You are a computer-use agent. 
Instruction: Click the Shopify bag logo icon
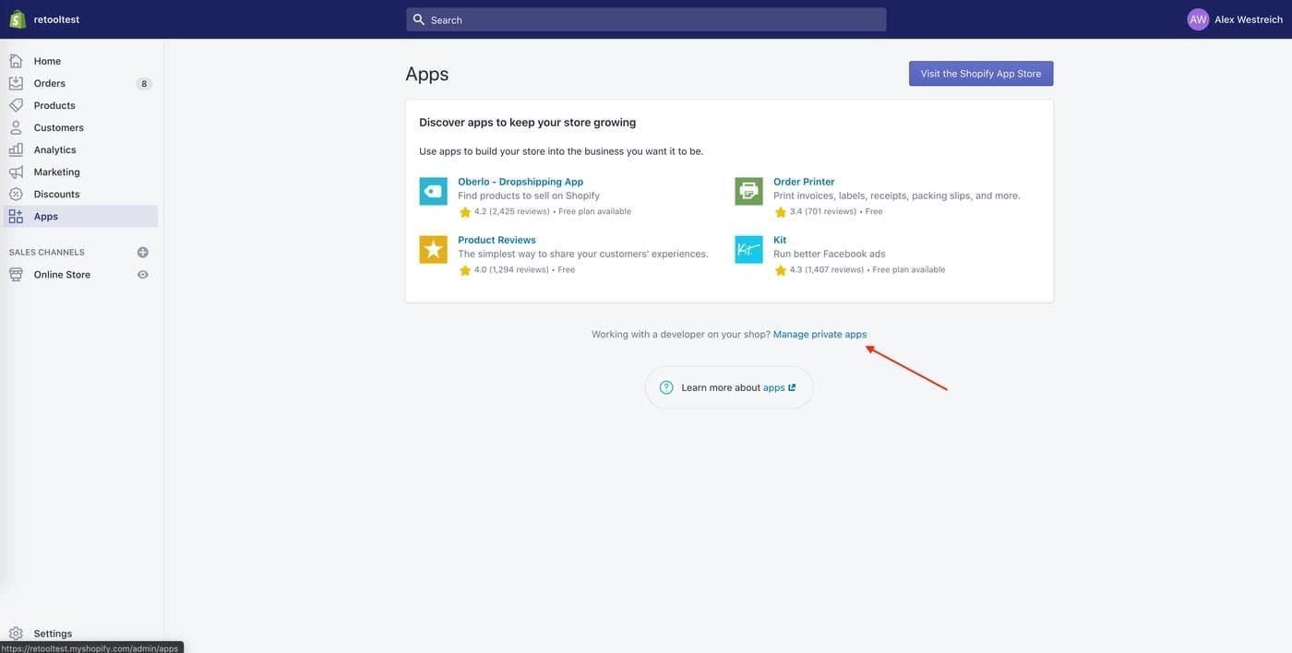(x=18, y=19)
